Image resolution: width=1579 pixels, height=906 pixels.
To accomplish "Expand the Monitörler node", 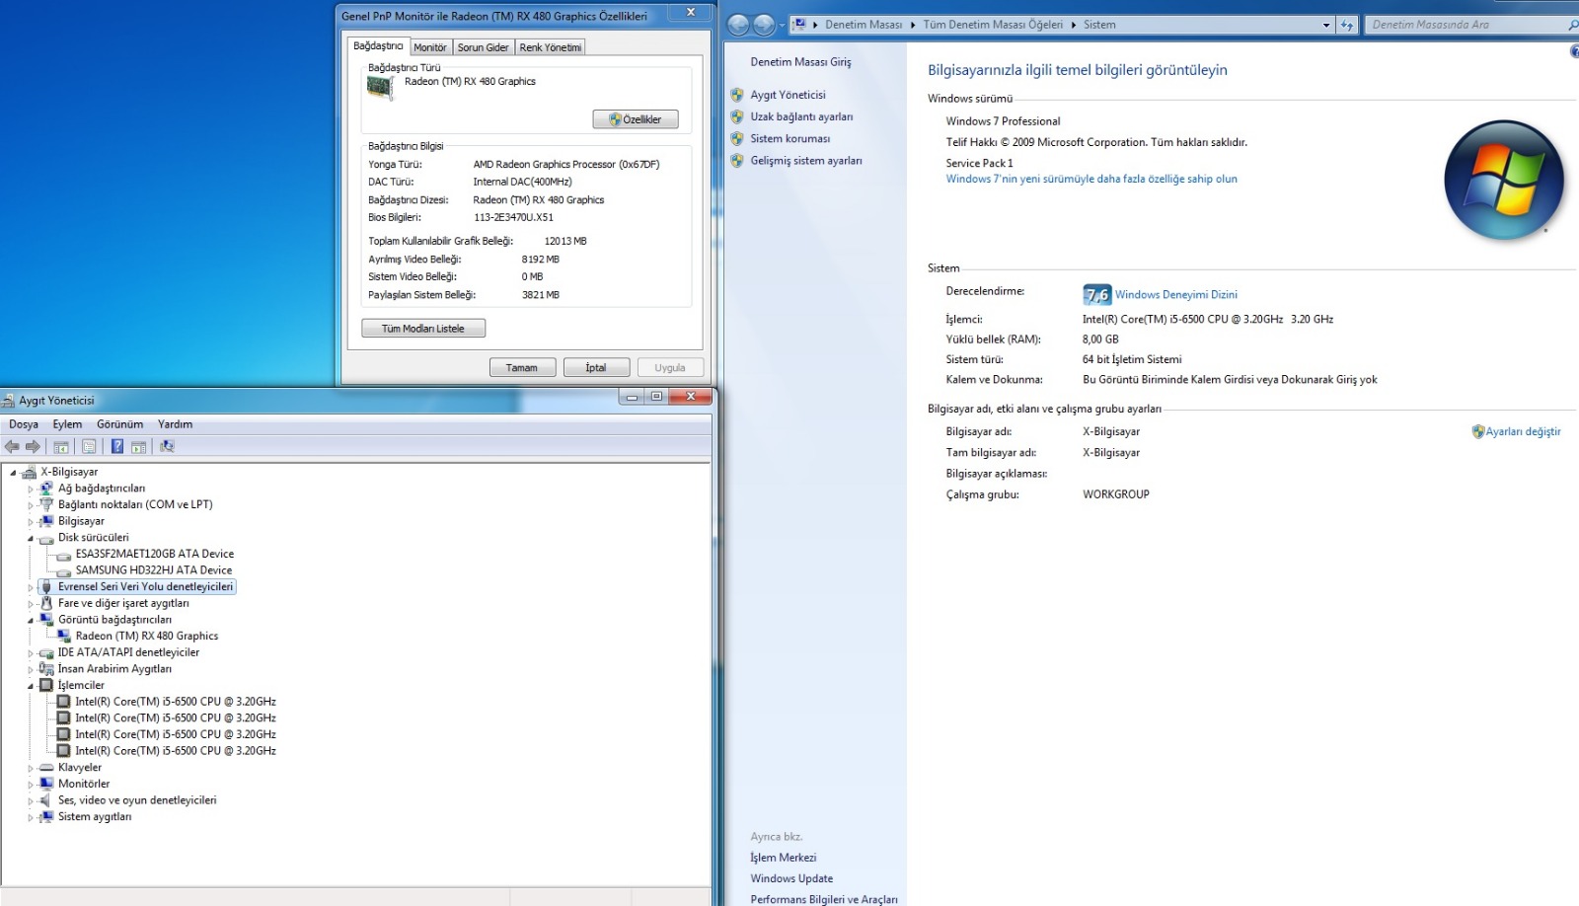I will [x=31, y=785].
